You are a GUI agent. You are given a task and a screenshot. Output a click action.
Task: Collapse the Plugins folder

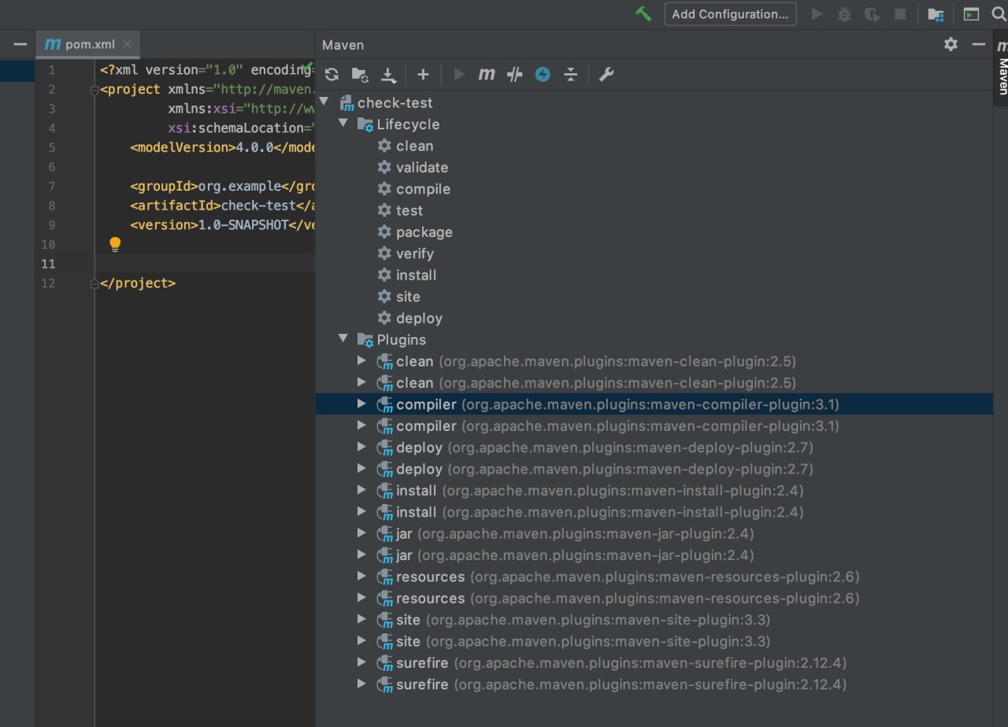click(343, 339)
